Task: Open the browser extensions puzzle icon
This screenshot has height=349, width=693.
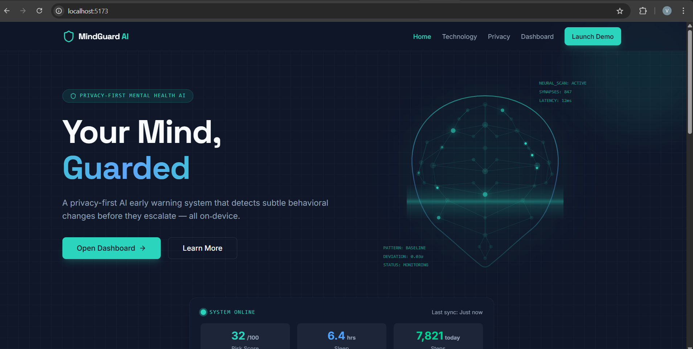Action: (x=643, y=11)
